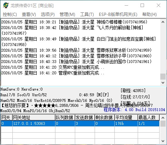The height and width of the screenshot is (145, 167).
Task: Click the 平均流量 column header
Action: click(x=126, y=117)
